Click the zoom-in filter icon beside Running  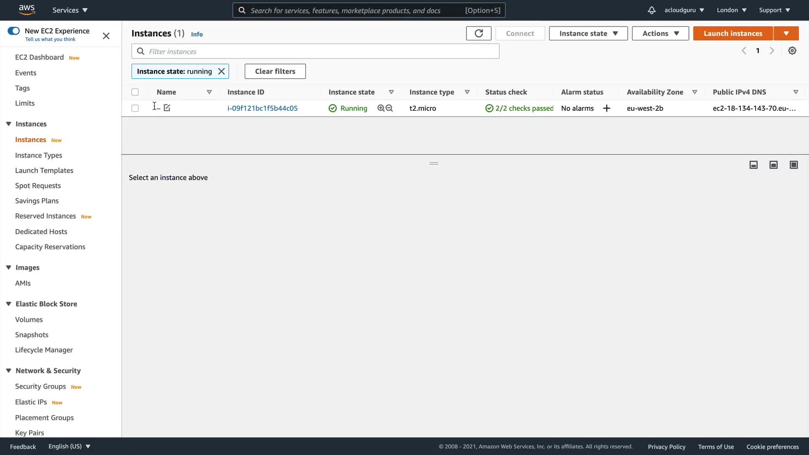point(381,108)
